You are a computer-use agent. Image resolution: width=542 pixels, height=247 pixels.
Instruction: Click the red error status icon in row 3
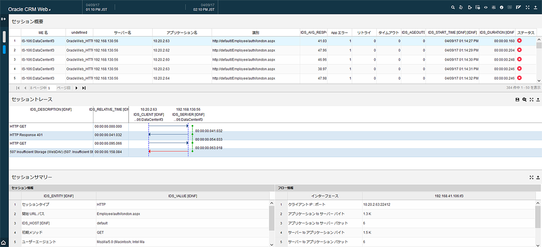click(519, 59)
